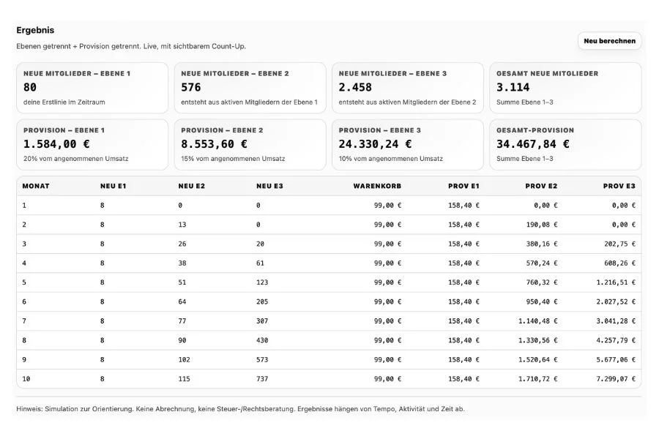
Task: Click the PROV E2 column header
Action: tap(541, 186)
